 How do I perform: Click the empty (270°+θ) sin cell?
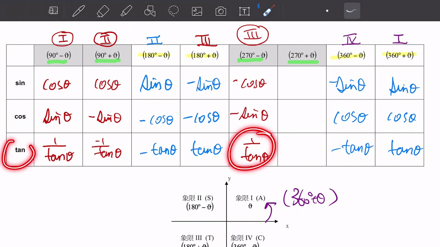301,83
